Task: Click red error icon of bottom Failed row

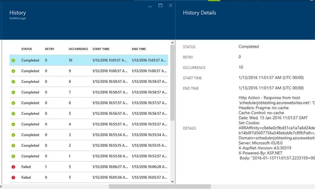Action: pyautogui.click(x=13, y=177)
